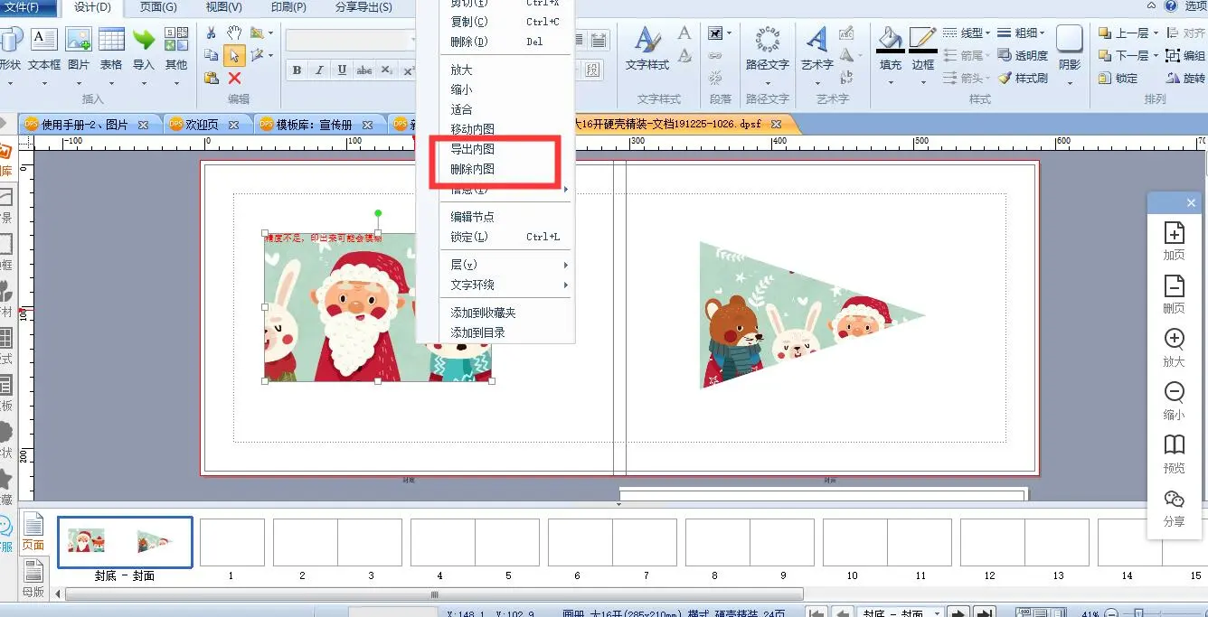
Task: Toggle italic formatting
Action: tap(319, 70)
